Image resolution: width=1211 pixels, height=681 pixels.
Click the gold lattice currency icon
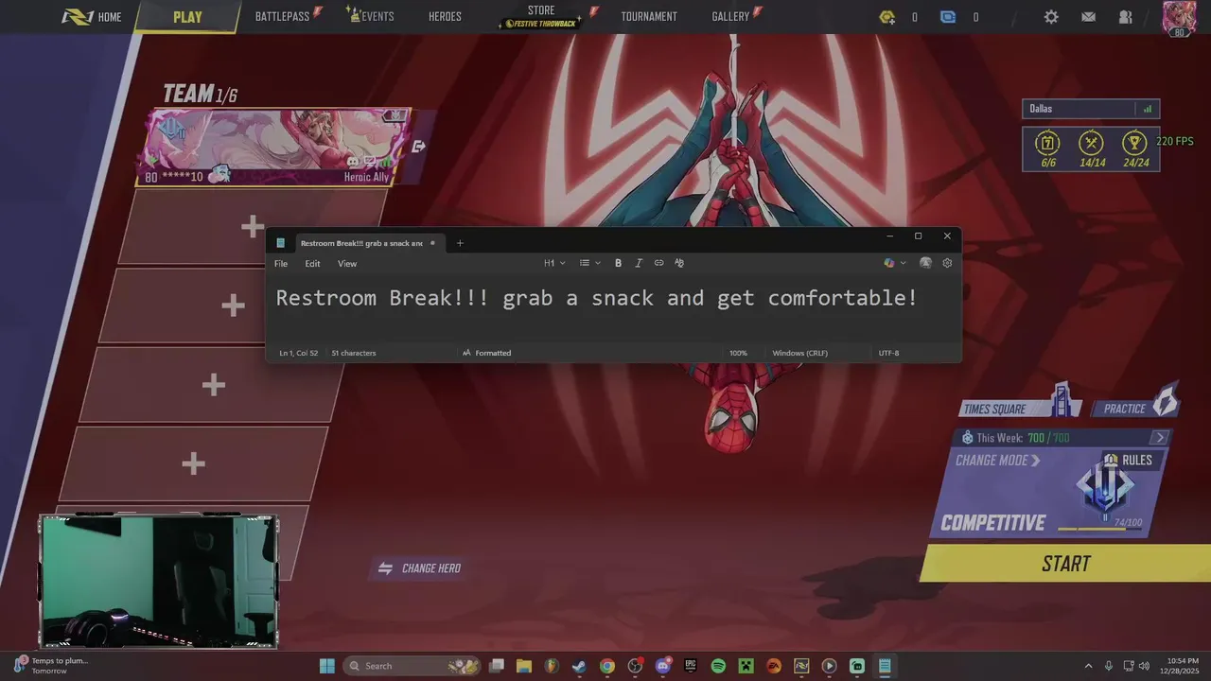[886, 17]
